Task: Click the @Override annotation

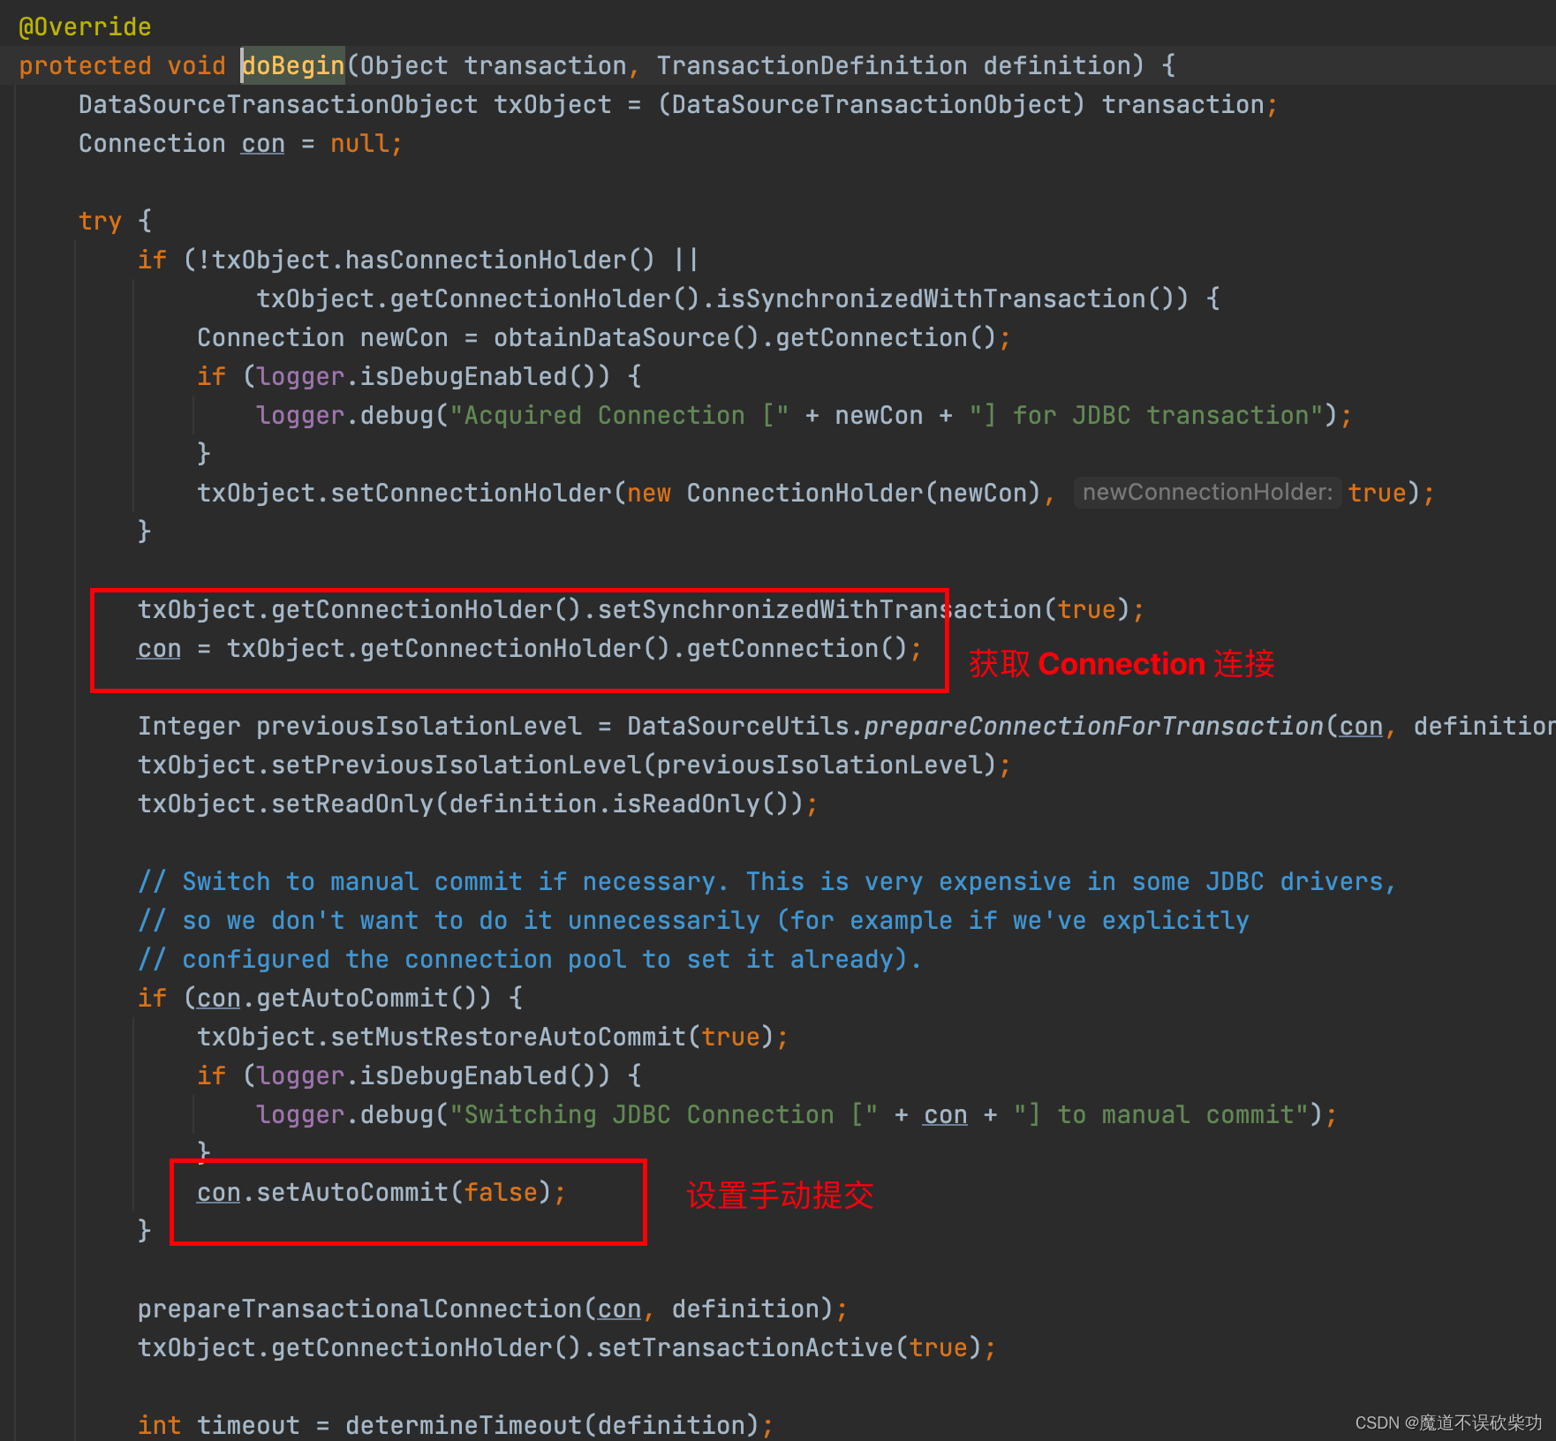Action: 85,27
